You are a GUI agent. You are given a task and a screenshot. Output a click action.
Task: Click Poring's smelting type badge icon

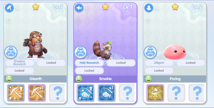point(149,8)
